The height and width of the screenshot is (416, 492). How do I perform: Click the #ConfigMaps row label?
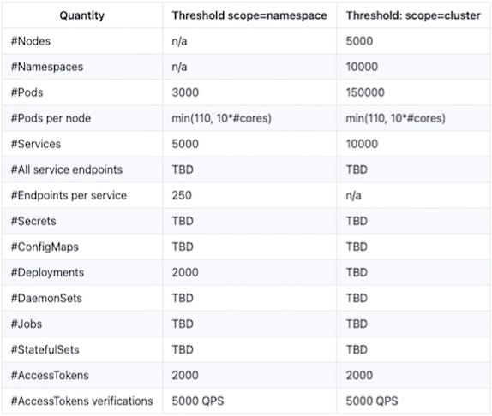coord(45,247)
